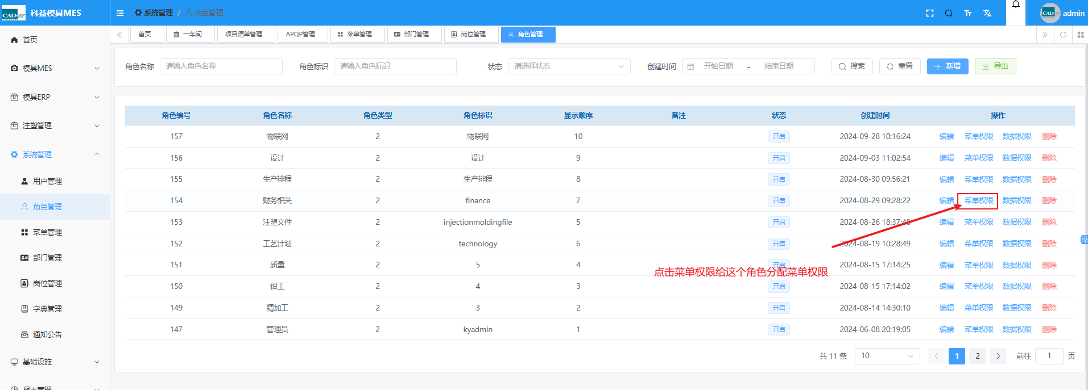
Task: Click 数据权限 for 钳工 role
Action: tap(1017, 286)
